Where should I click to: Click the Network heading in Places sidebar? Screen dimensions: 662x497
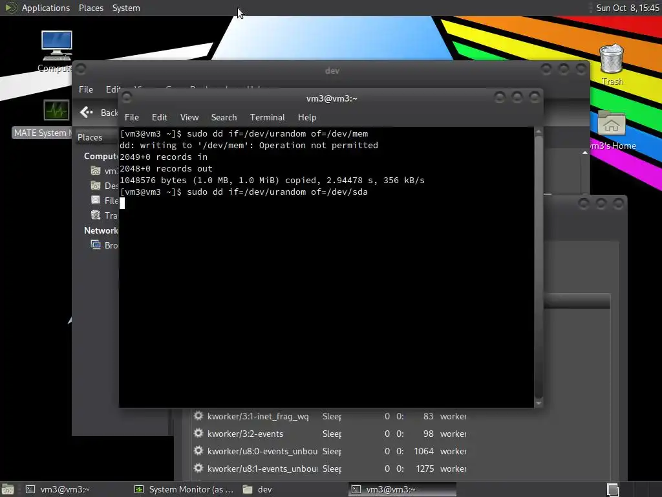(x=100, y=230)
